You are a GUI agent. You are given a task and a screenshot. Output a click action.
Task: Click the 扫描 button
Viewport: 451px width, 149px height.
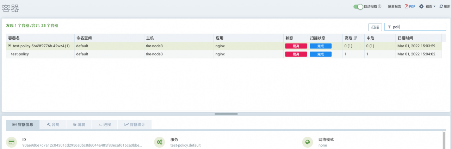(375, 27)
